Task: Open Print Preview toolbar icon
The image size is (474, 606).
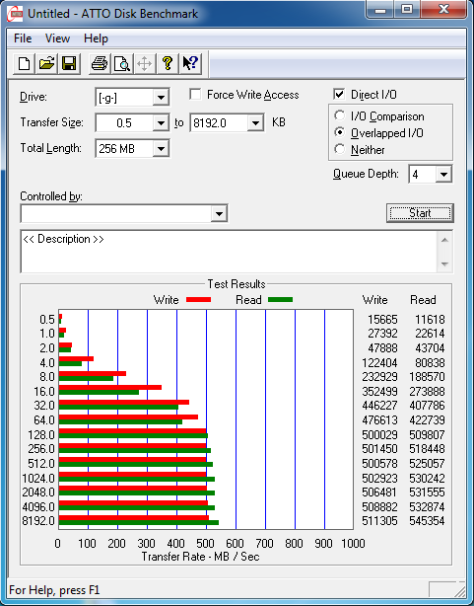Action: coord(122,63)
